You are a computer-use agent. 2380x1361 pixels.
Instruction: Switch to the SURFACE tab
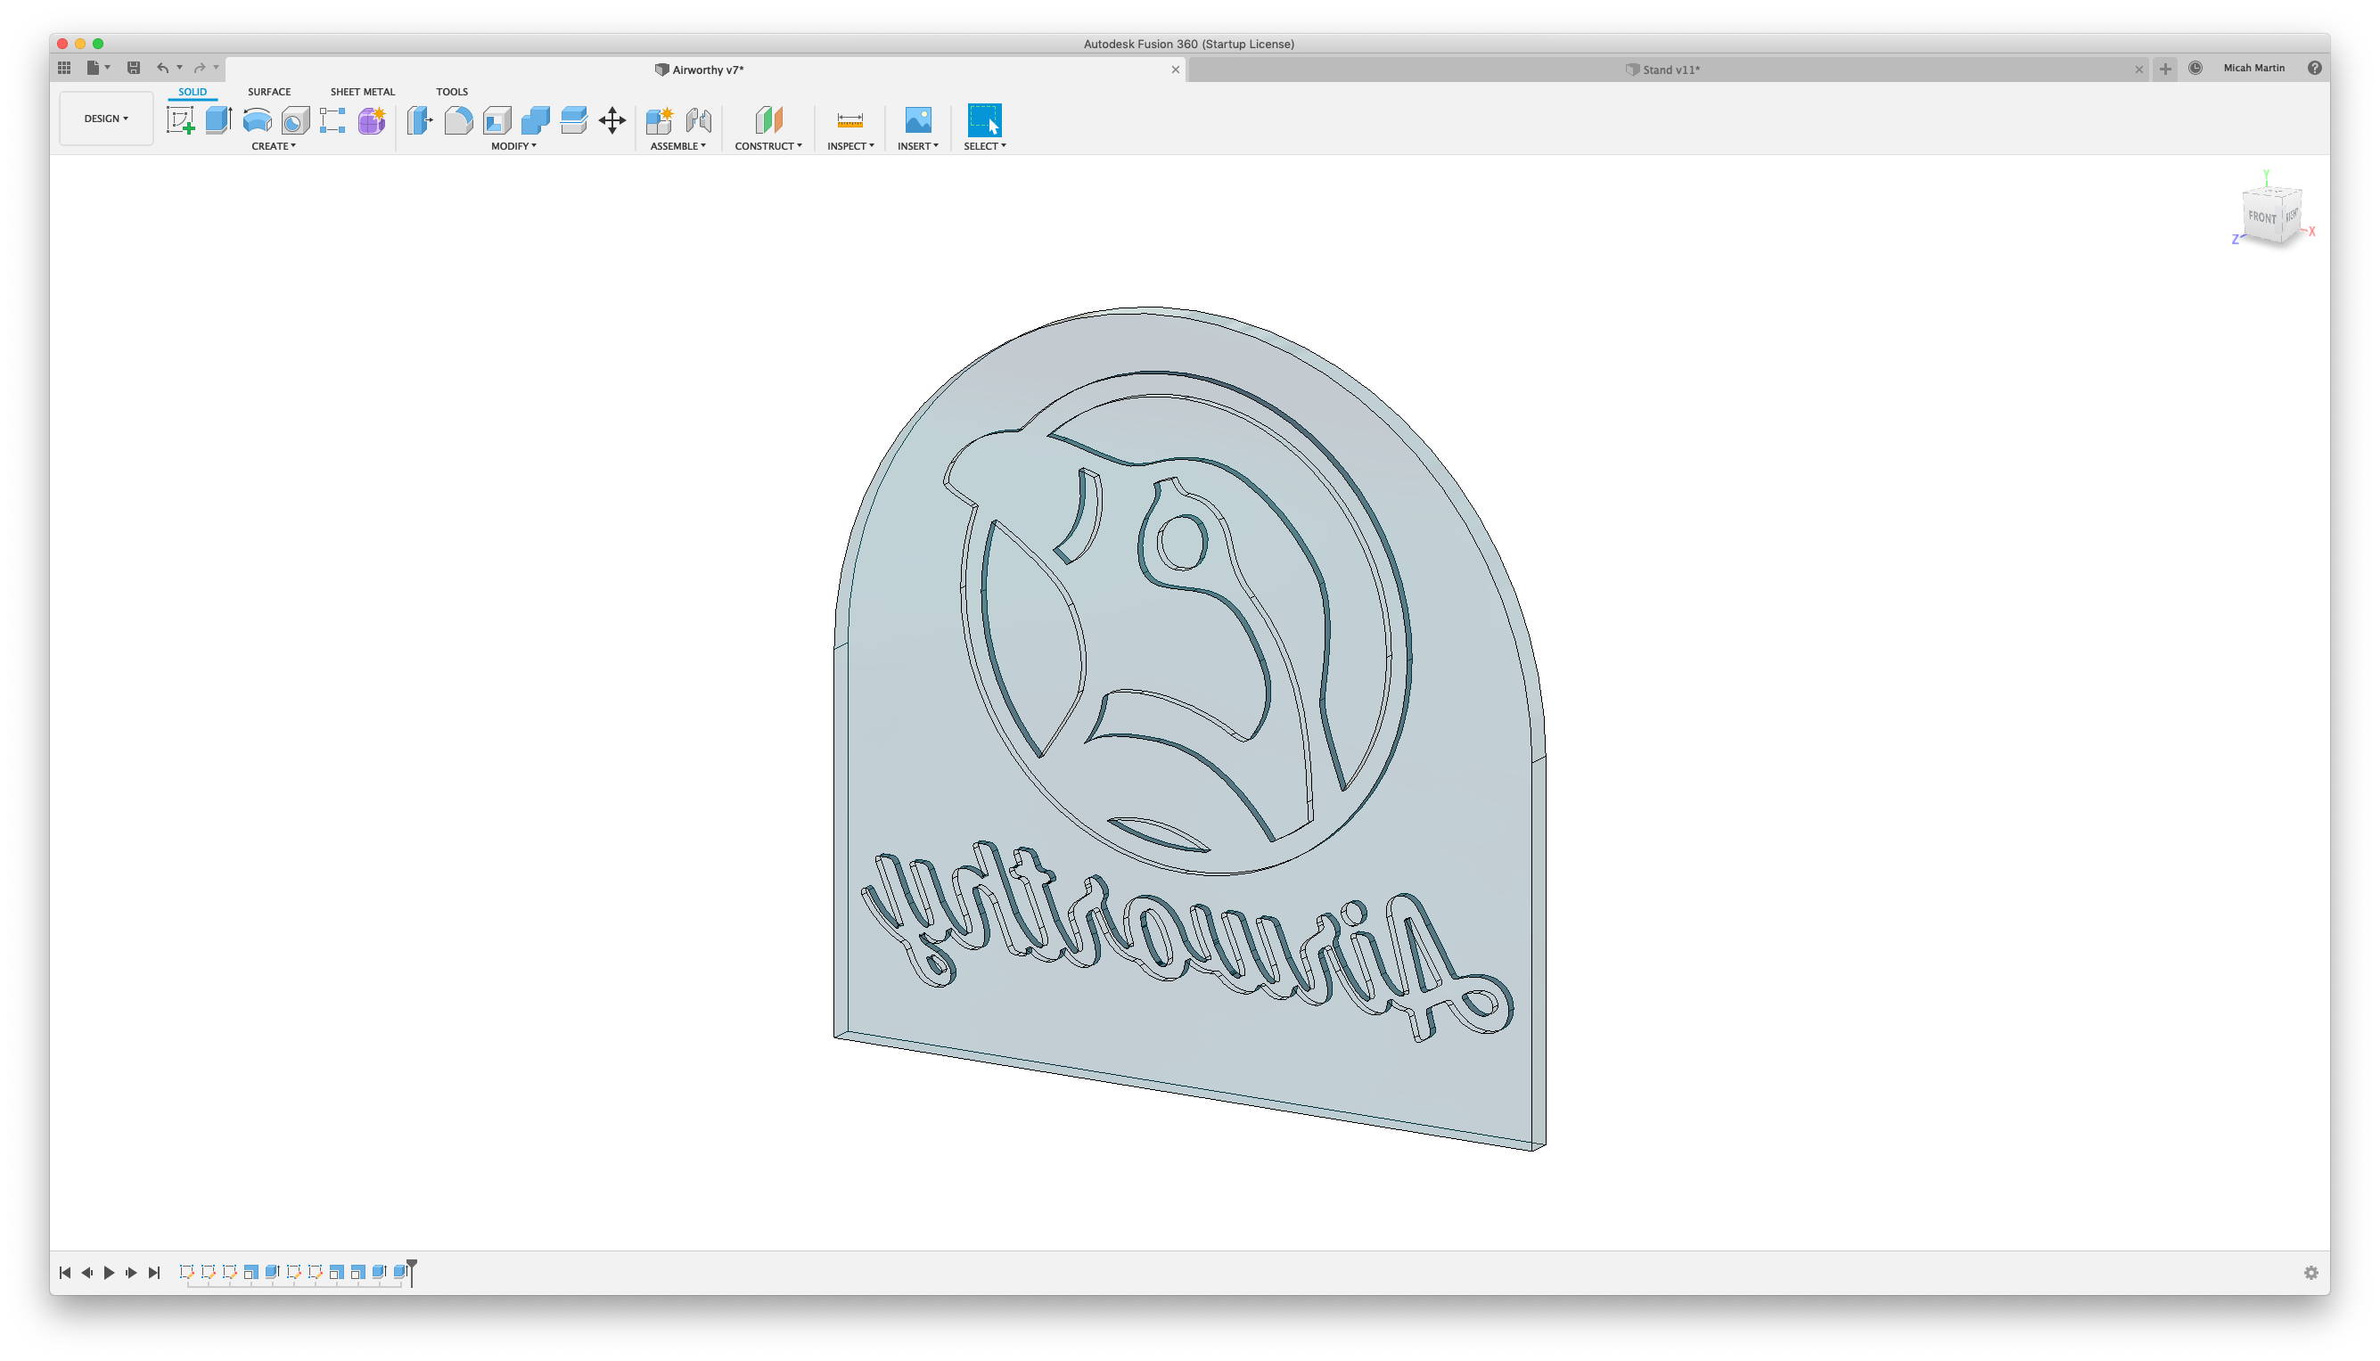click(269, 92)
